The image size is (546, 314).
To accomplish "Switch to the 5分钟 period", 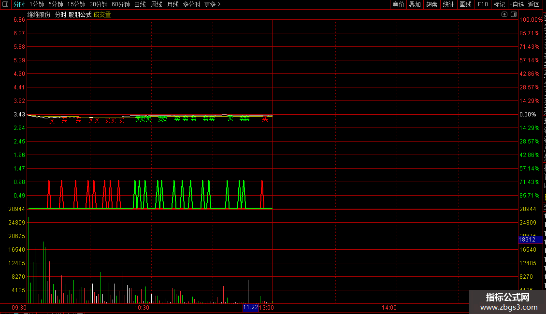I will coord(56,4).
